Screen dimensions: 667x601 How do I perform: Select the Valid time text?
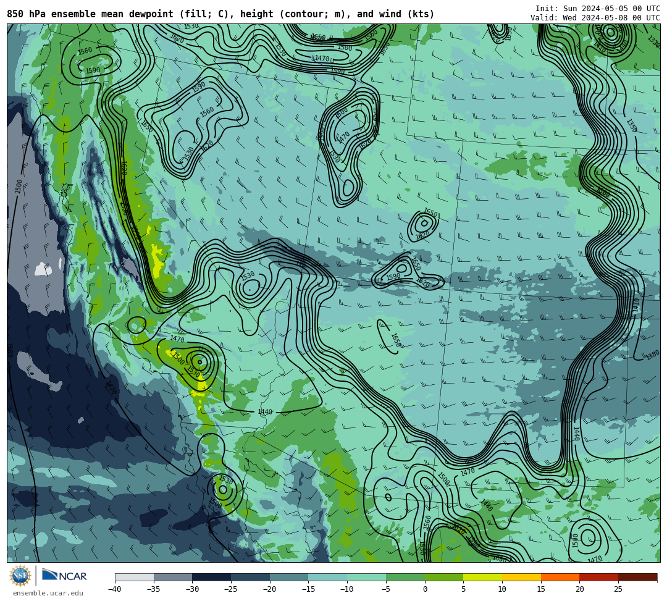click(x=595, y=17)
